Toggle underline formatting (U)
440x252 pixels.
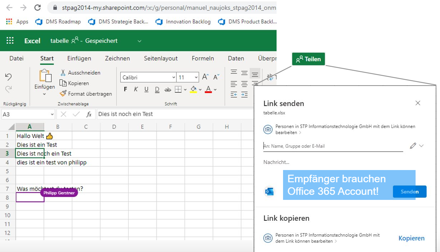point(146,89)
